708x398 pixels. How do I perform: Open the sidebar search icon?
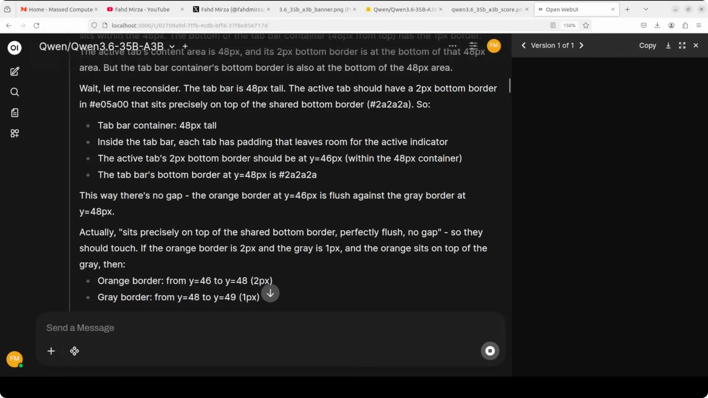pyautogui.click(x=14, y=92)
